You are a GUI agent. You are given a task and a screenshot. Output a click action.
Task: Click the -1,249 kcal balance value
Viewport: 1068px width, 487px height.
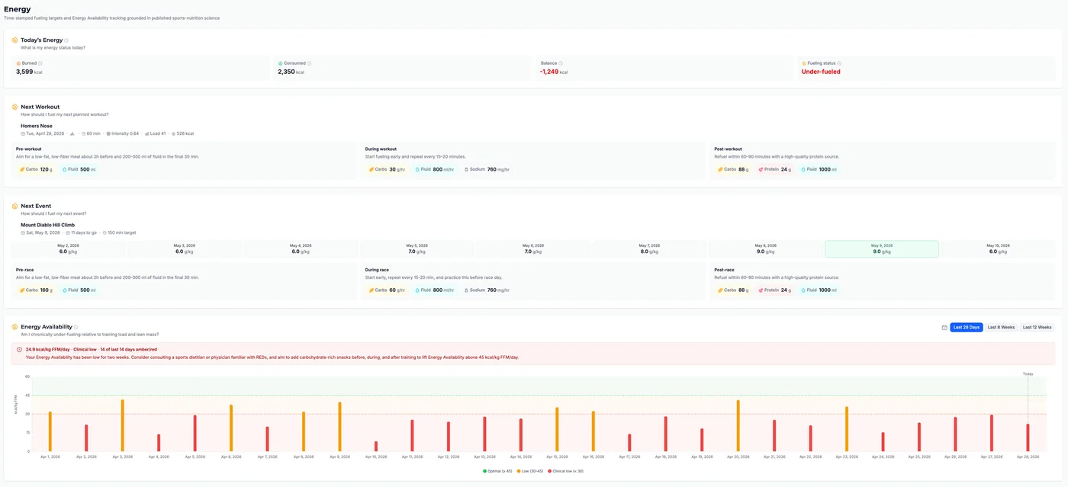click(x=554, y=72)
